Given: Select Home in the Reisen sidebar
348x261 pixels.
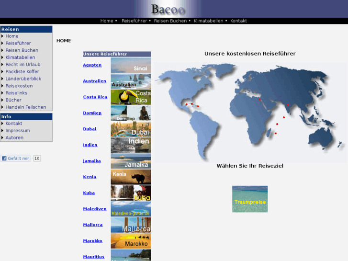Looking at the screenshot, I should 12,36.
